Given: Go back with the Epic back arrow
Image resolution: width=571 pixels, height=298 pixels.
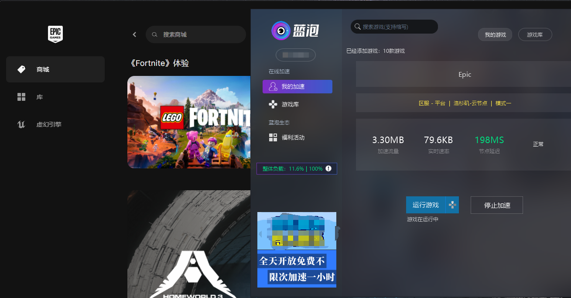Looking at the screenshot, I should 134,34.
